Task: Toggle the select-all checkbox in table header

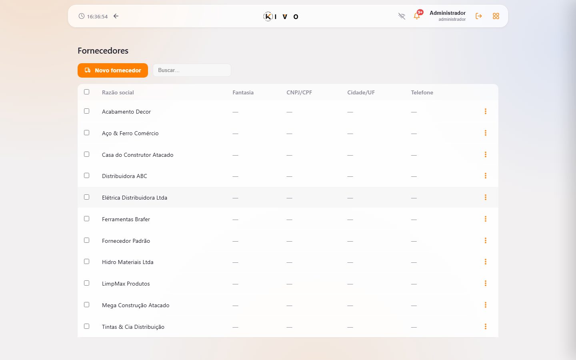Action: tap(86, 92)
